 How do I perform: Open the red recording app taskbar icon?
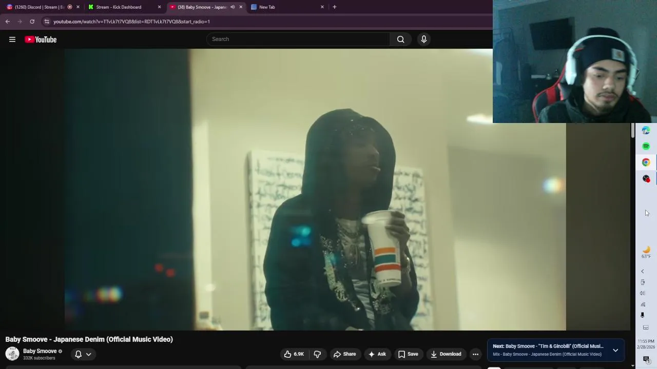646,178
